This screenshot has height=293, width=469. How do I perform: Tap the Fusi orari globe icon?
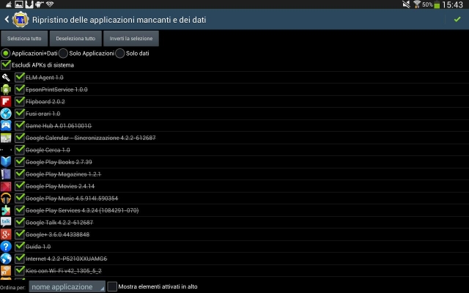pos(6,114)
